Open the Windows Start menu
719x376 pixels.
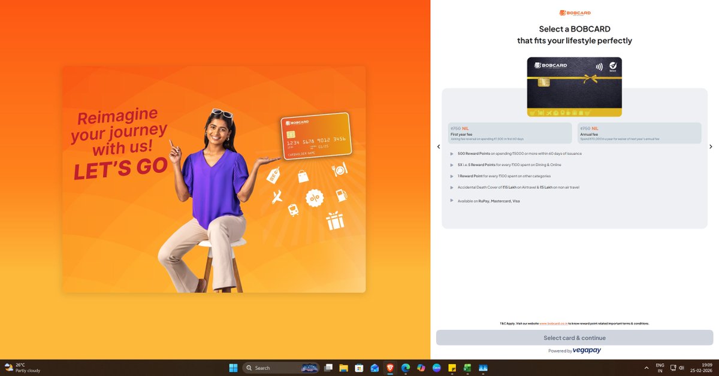[x=233, y=368]
